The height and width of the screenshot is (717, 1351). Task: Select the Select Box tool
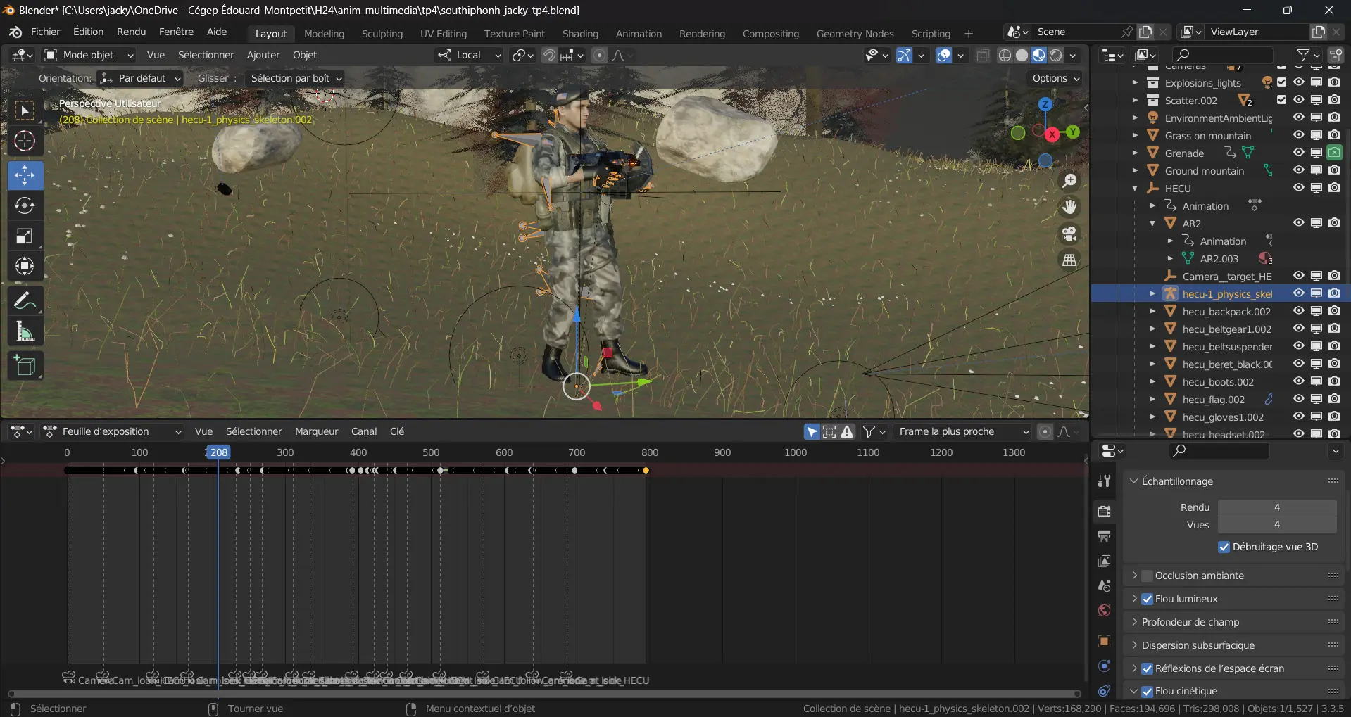click(x=25, y=110)
